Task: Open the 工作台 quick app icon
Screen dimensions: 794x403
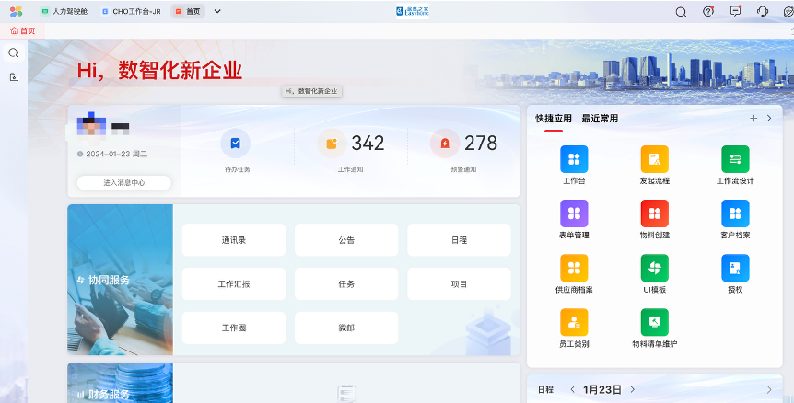Action: tap(574, 159)
